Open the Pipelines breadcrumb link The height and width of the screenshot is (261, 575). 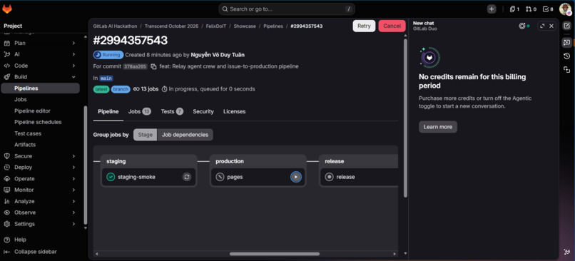[x=273, y=26]
